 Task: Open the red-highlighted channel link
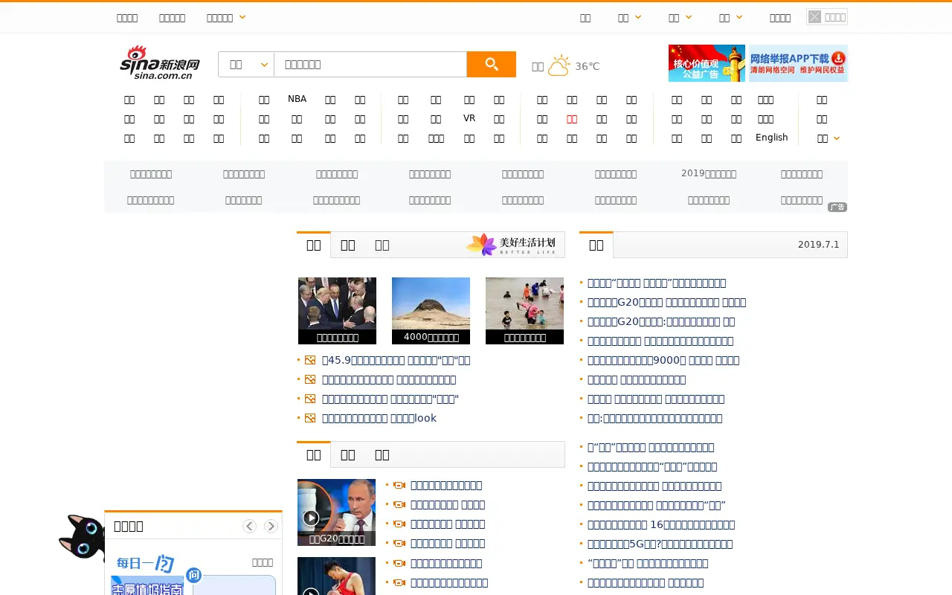(x=572, y=119)
